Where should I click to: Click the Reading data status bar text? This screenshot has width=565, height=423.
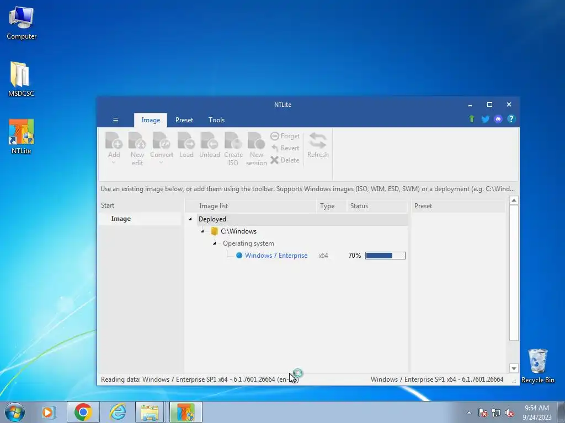click(199, 379)
